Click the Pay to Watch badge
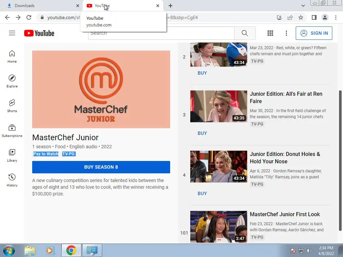Viewport: 343px width, 257px height. [x=46, y=154]
